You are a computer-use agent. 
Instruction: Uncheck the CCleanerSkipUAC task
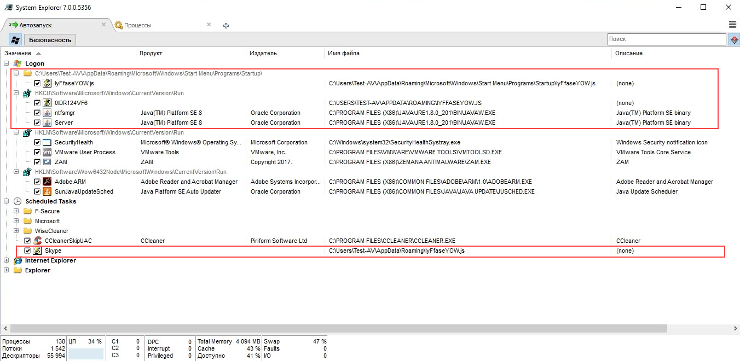click(x=27, y=241)
